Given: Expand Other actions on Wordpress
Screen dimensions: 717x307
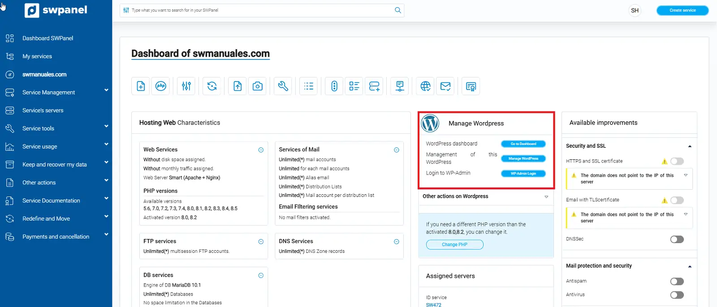Looking at the screenshot, I should (546, 196).
